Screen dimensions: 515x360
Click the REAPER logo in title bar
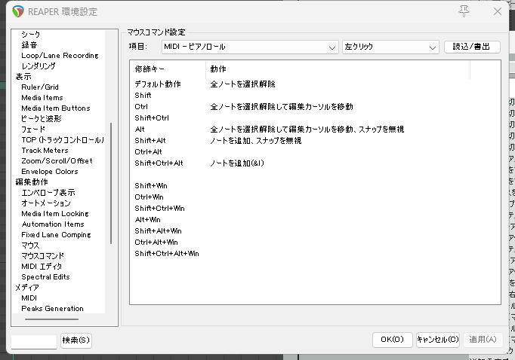(18, 11)
